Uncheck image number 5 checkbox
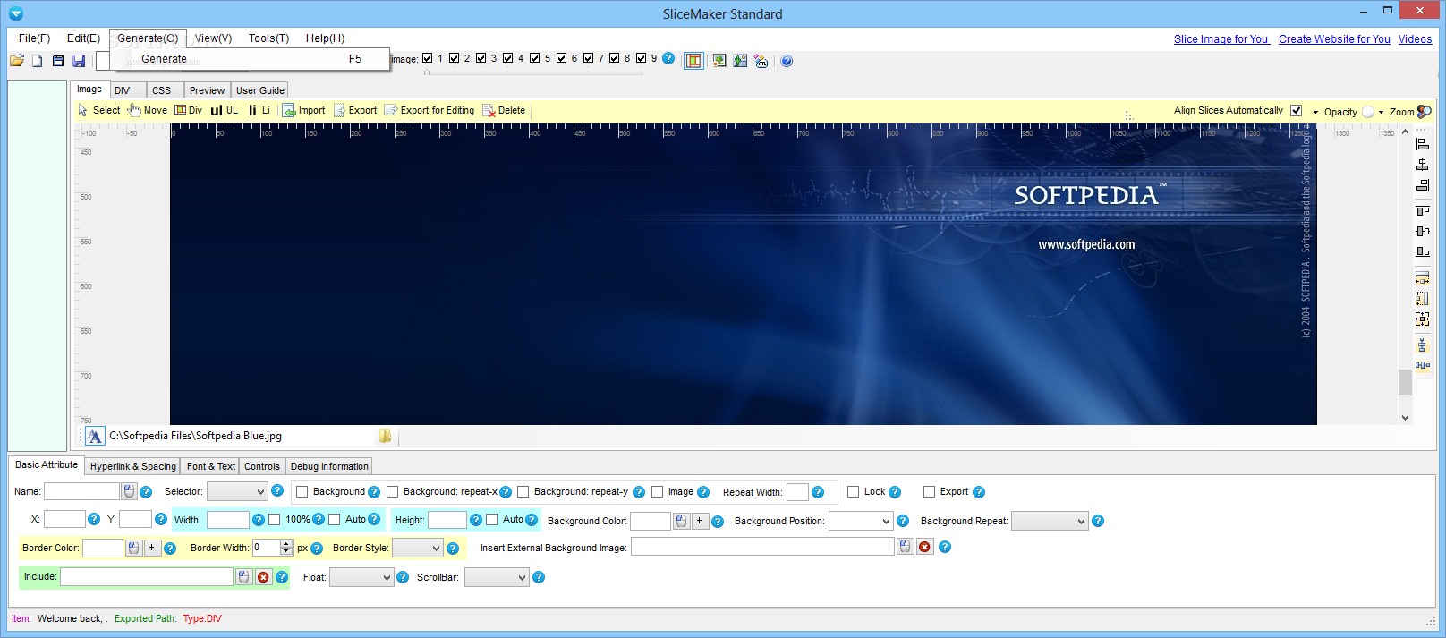The width and height of the screenshot is (1446, 638). (535, 58)
